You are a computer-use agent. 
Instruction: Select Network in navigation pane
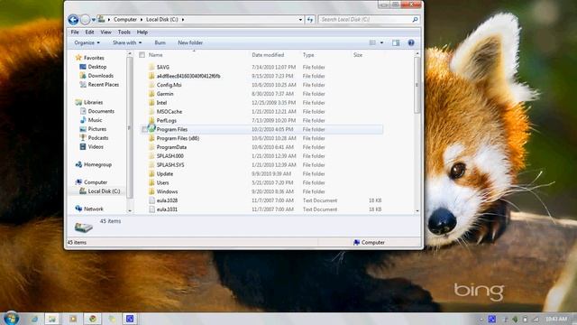pyautogui.click(x=93, y=209)
